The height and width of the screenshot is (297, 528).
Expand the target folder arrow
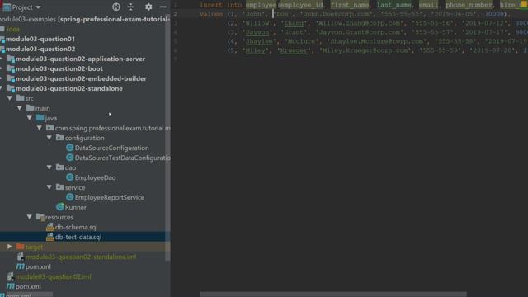pos(10,247)
